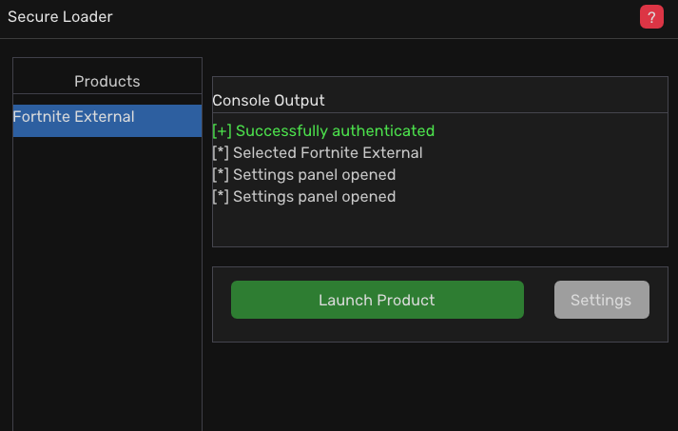Click the red question mark help icon

[651, 16]
